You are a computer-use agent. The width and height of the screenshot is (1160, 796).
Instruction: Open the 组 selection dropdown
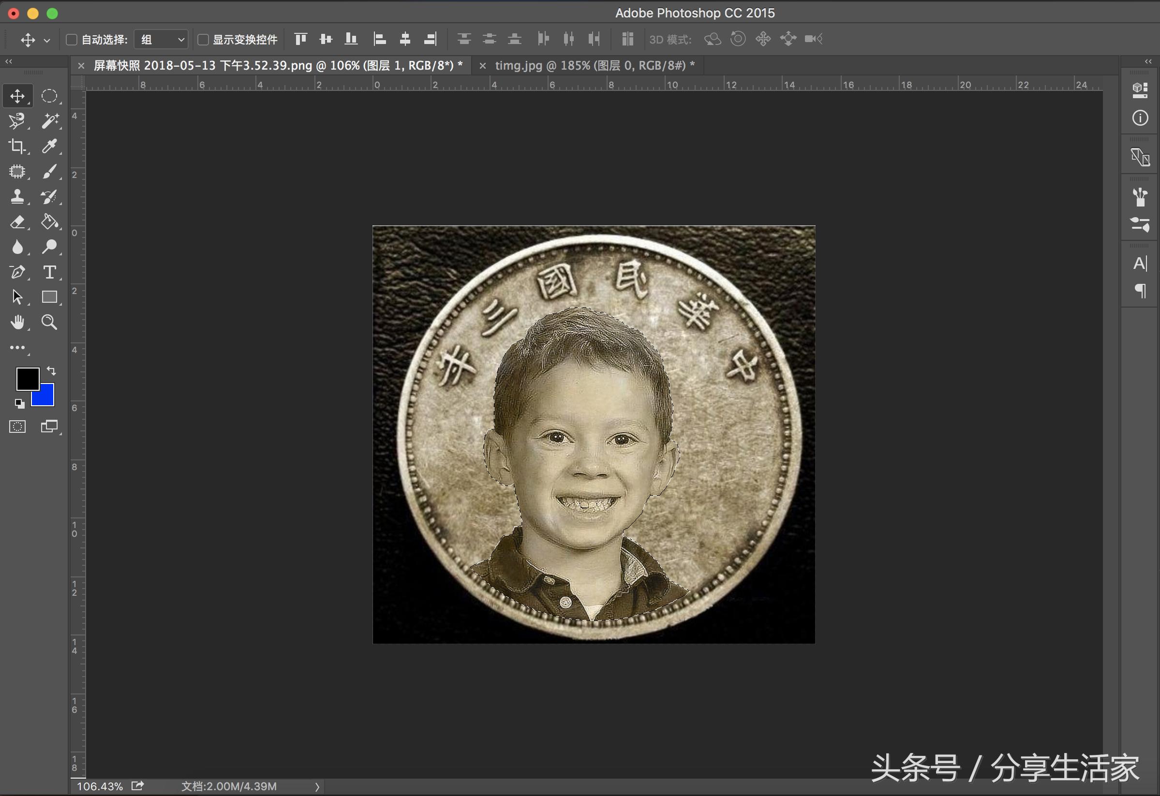pos(160,39)
